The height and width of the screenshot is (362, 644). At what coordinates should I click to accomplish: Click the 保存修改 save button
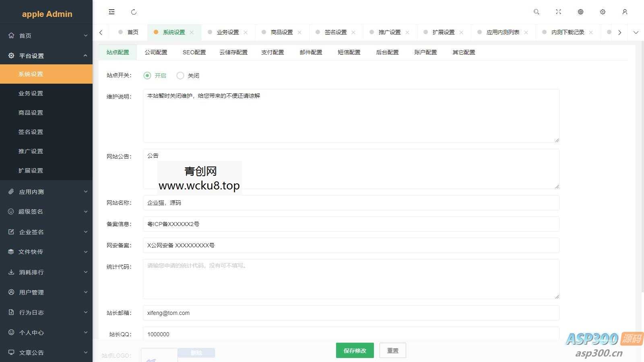(x=354, y=350)
